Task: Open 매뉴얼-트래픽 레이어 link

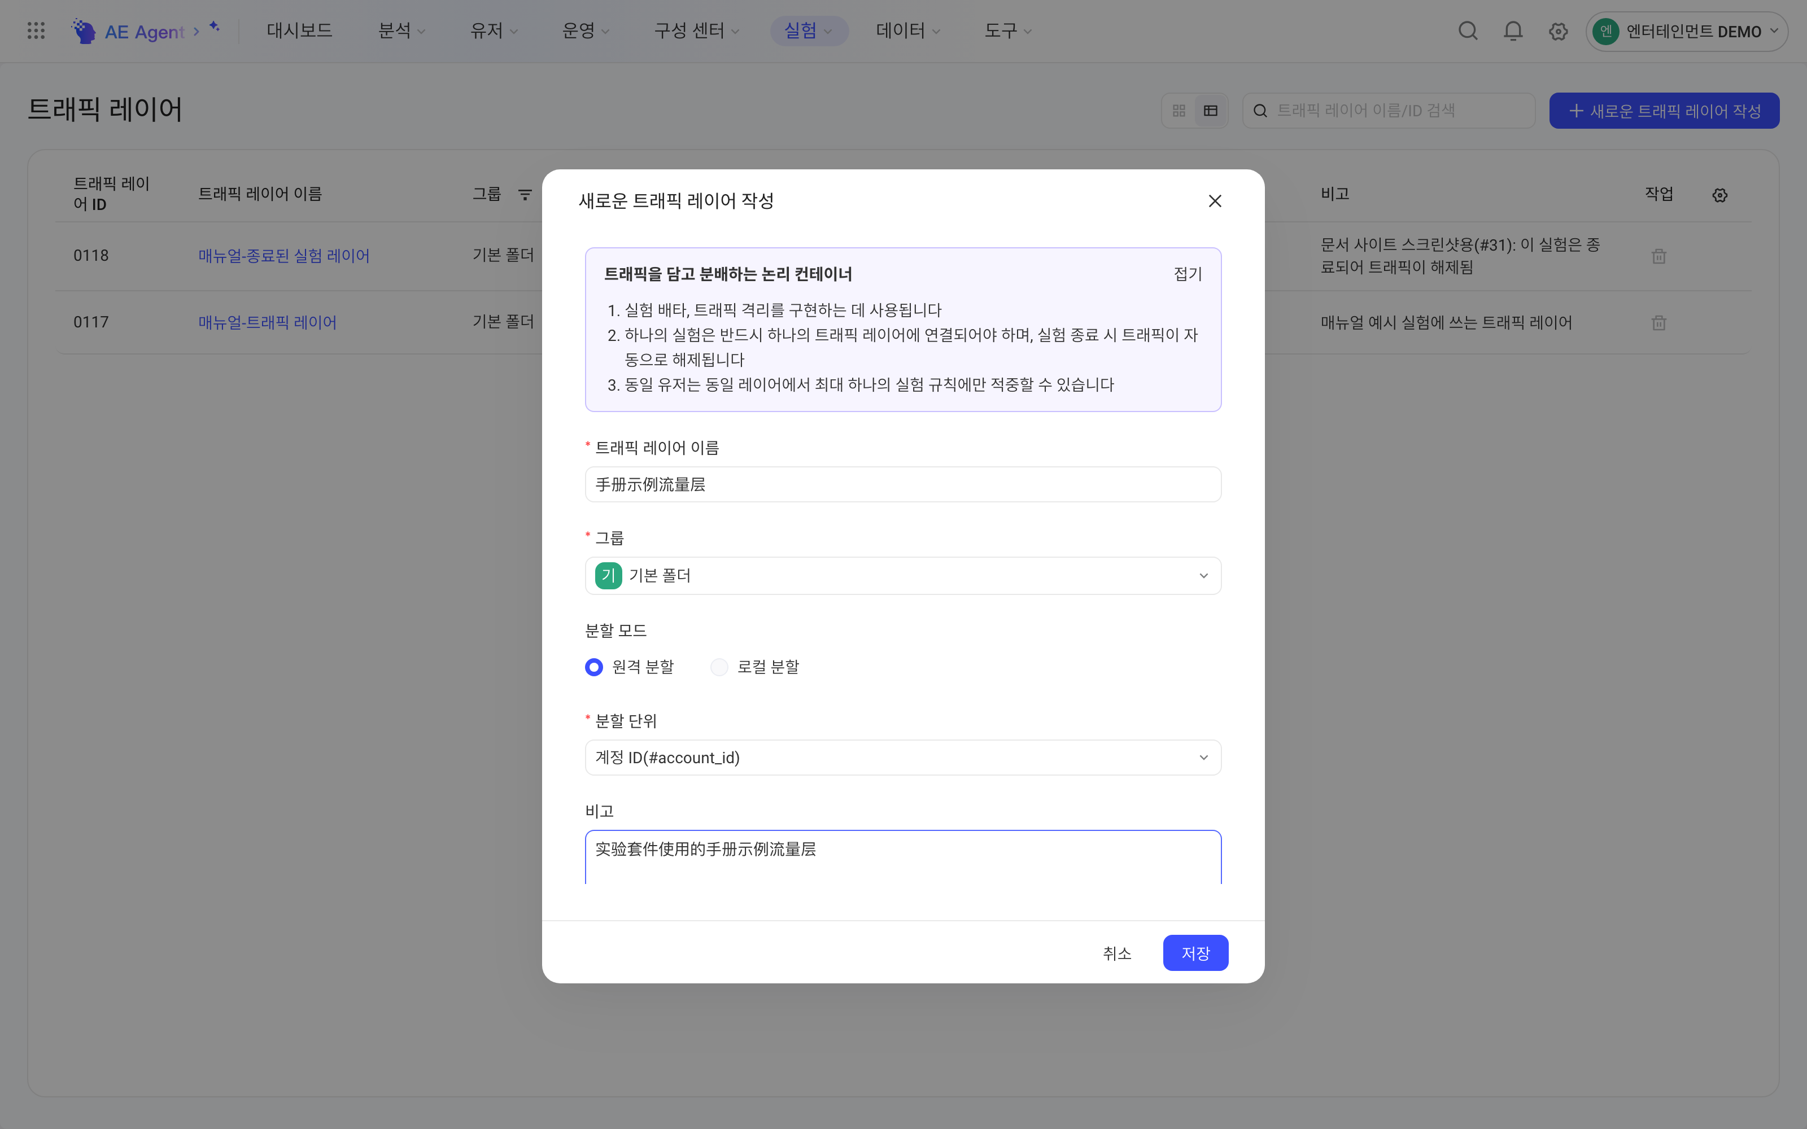Action: pyautogui.click(x=267, y=322)
